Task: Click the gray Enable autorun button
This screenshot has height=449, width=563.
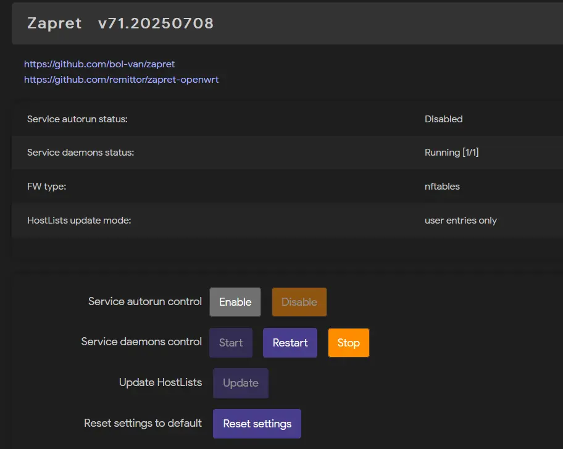Action: tap(235, 302)
